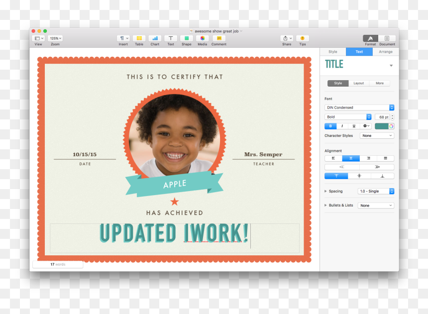Open the Bold typeface dropdown
Viewport: 428px width, 314px height.
coord(348,117)
